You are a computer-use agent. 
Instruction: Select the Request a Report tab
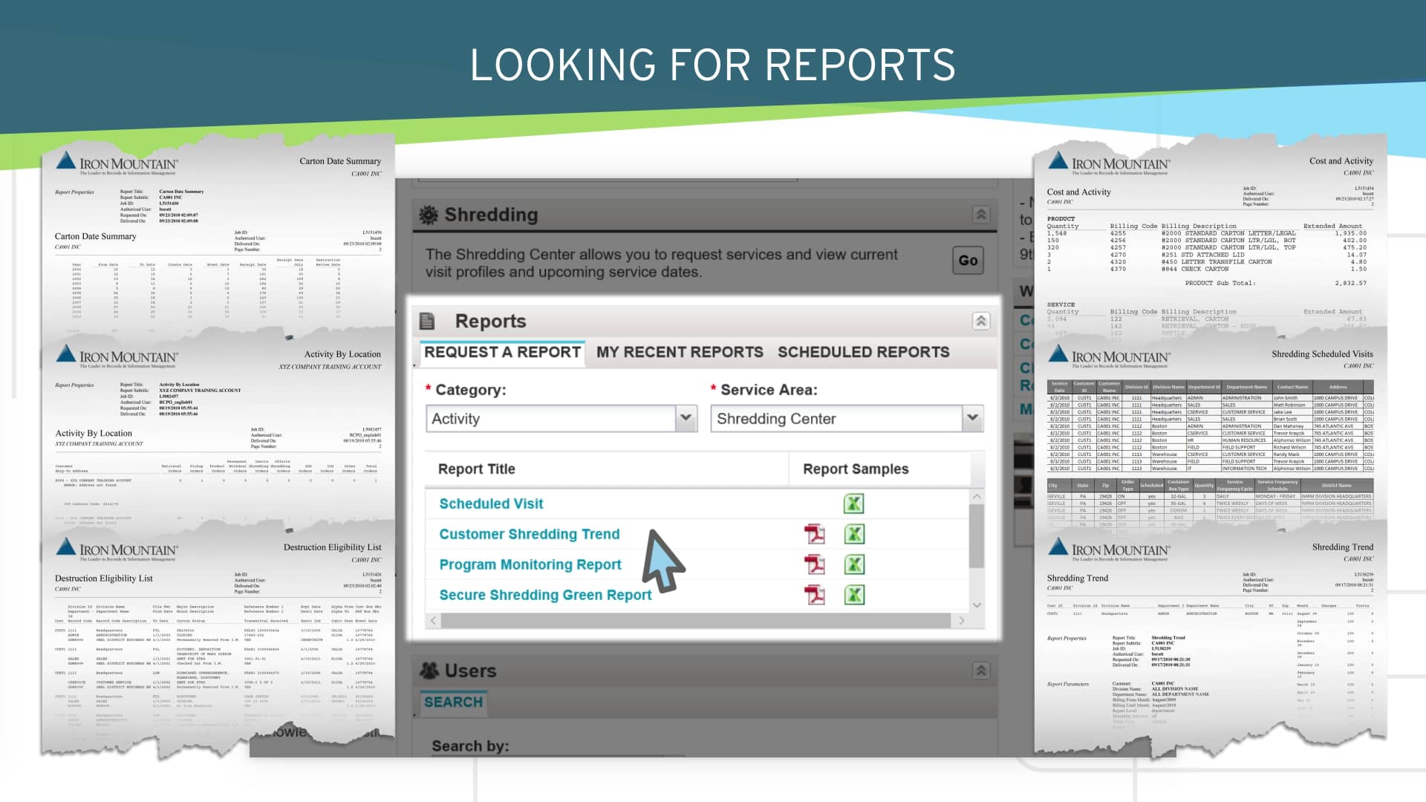click(x=502, y=352)
